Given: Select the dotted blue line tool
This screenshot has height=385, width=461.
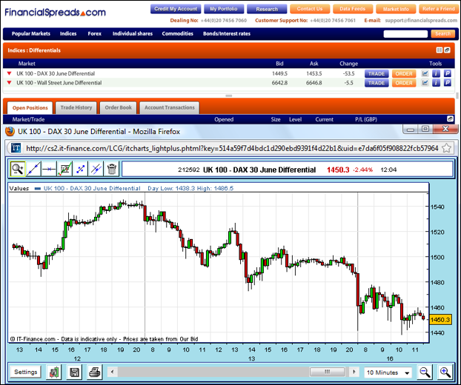Looking at the screenshot, I should (80, 169).
